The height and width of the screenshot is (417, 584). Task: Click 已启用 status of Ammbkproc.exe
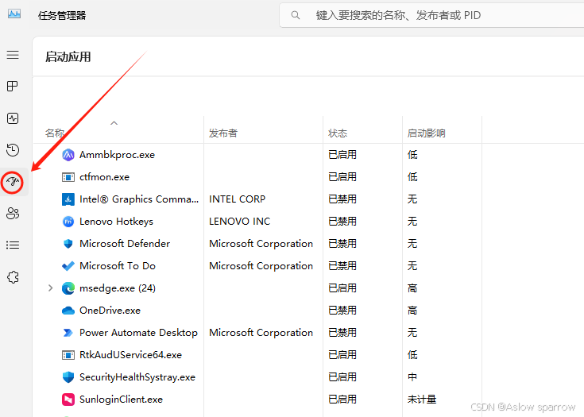click(x=342, y=155)
